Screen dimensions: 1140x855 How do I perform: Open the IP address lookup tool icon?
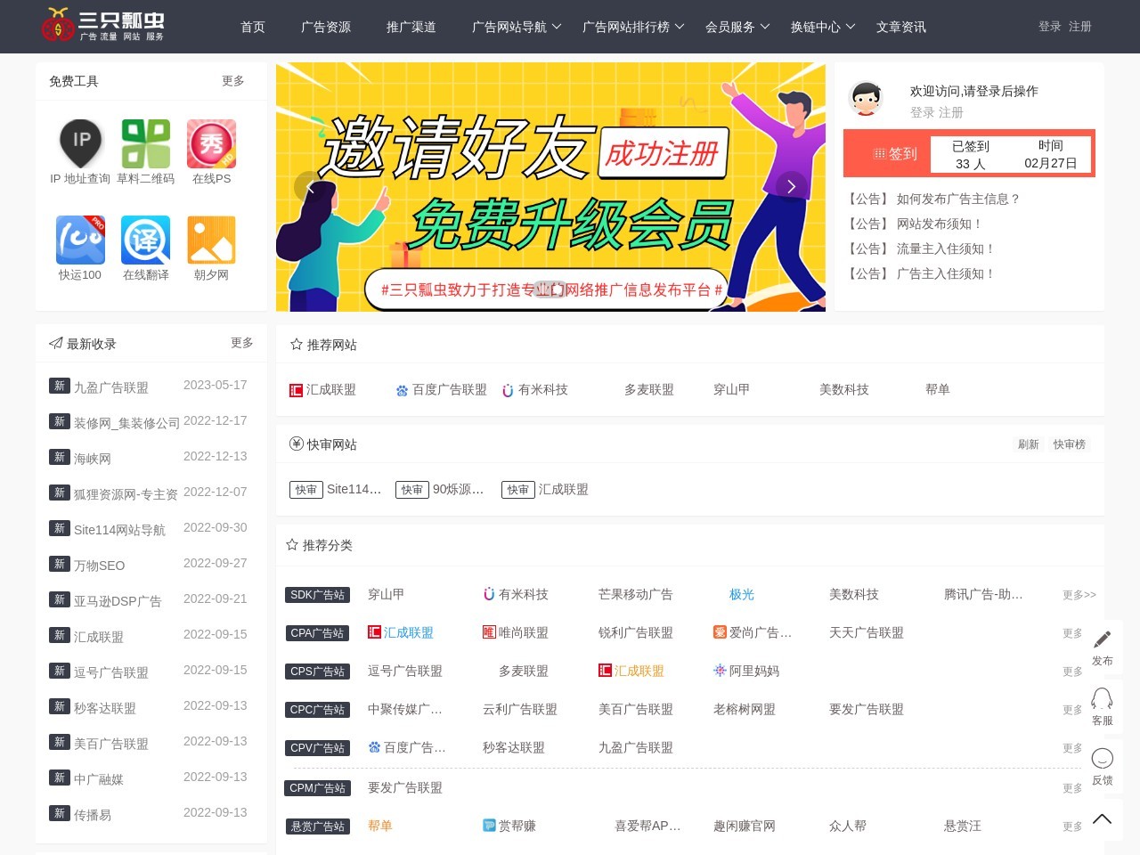pos(81,144)
